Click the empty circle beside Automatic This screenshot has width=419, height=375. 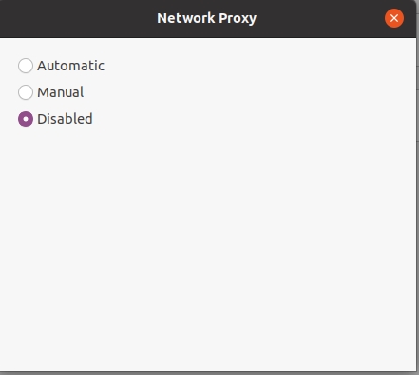pos(26,66)
